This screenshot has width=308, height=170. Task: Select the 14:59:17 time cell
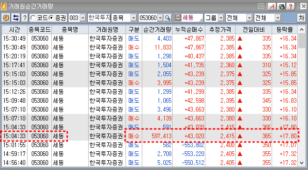14,154
